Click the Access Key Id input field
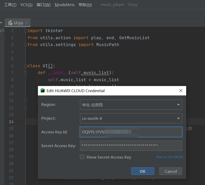This screenshot has height=185, width=205. point(131,132)
